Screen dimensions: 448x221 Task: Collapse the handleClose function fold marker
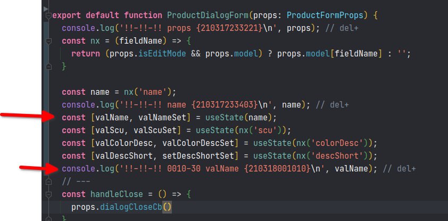click(49, 194)
